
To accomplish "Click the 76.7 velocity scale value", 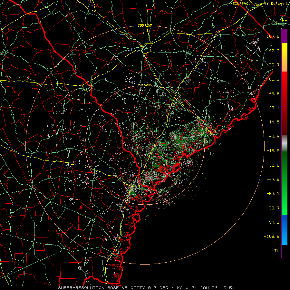I will point(274,65).
